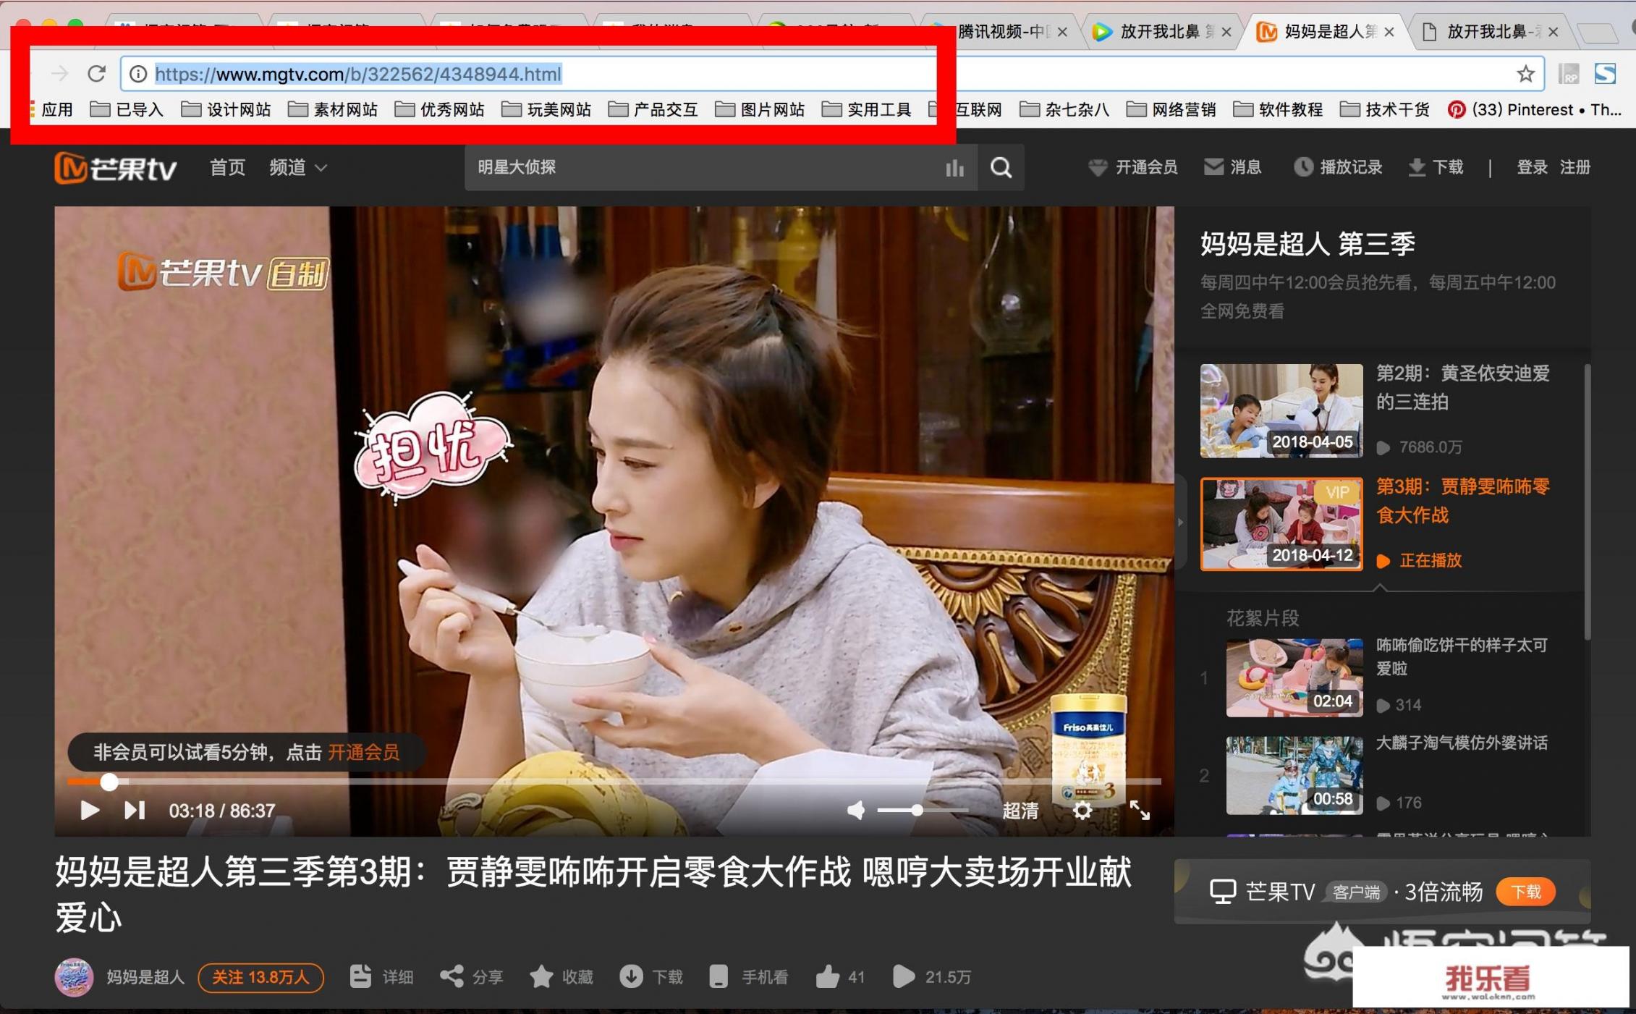Close the 妈妈是超人 browser tab
The image size is (1636, 1014).
pyautogui.click(x=1389, y=32)
